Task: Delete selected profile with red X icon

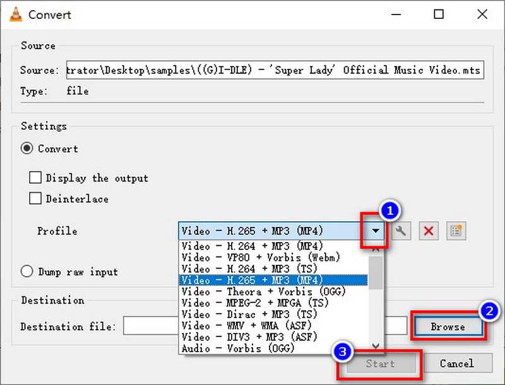Action: click(429, 231)
